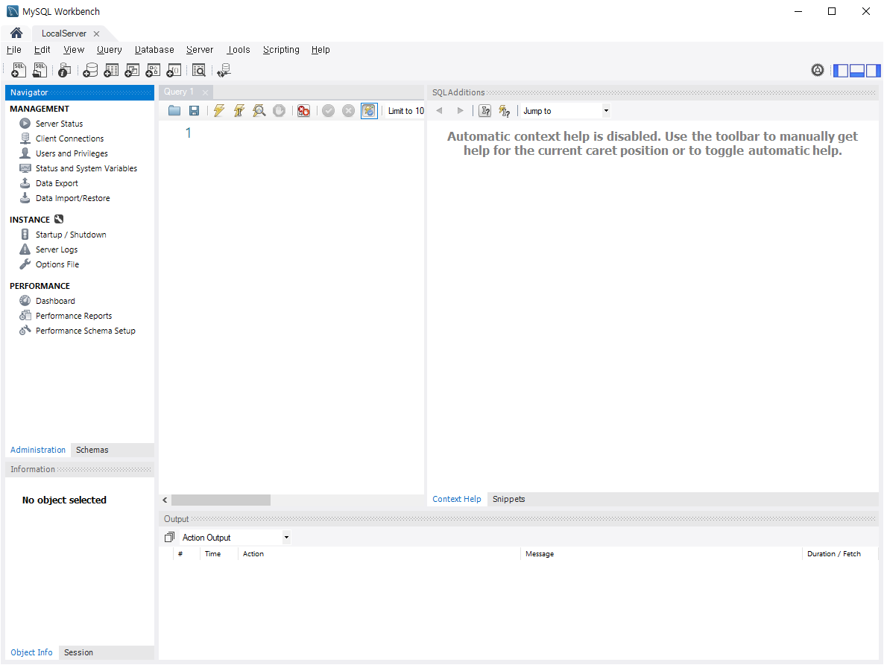Open the Scripting menu

click(281, 50)
